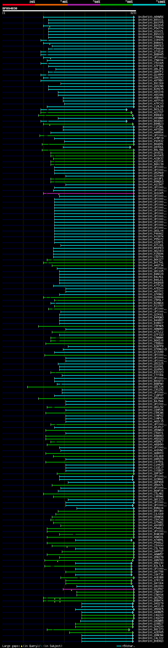Viewport: 168px width, 648px height.
Task: Select the BP094030 query name
Action: click(x=10, y=8)
